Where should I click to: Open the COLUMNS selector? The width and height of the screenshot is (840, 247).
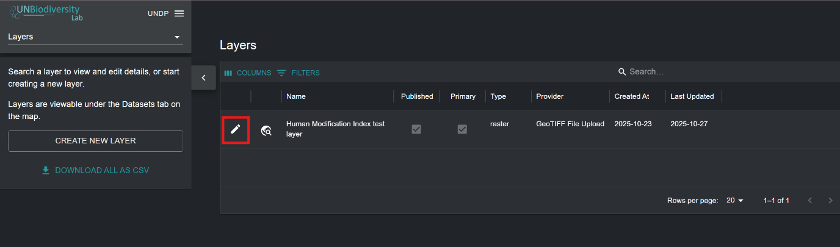click(247, 73)
